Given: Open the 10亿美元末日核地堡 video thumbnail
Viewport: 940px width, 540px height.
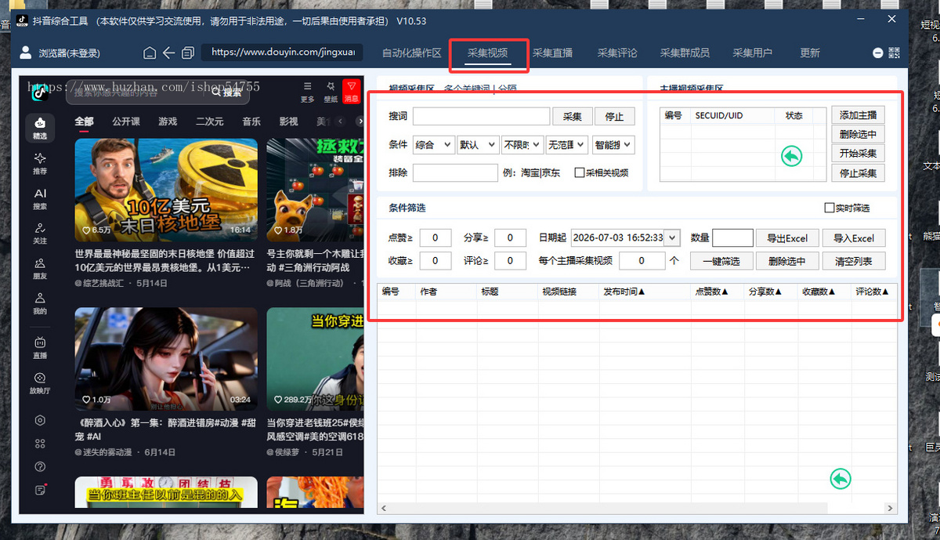Looking at the screenshot, I should click(x=166, y=189).
